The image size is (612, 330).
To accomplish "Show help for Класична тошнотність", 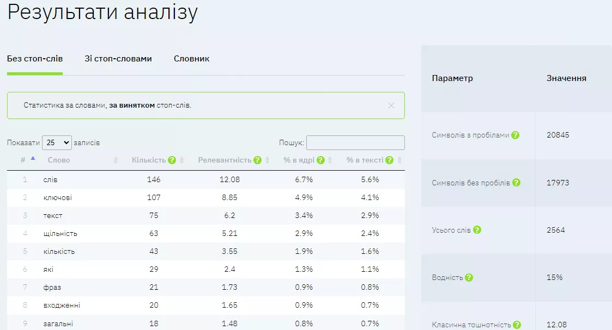I will pyautogui.click(x=517, y=325).
